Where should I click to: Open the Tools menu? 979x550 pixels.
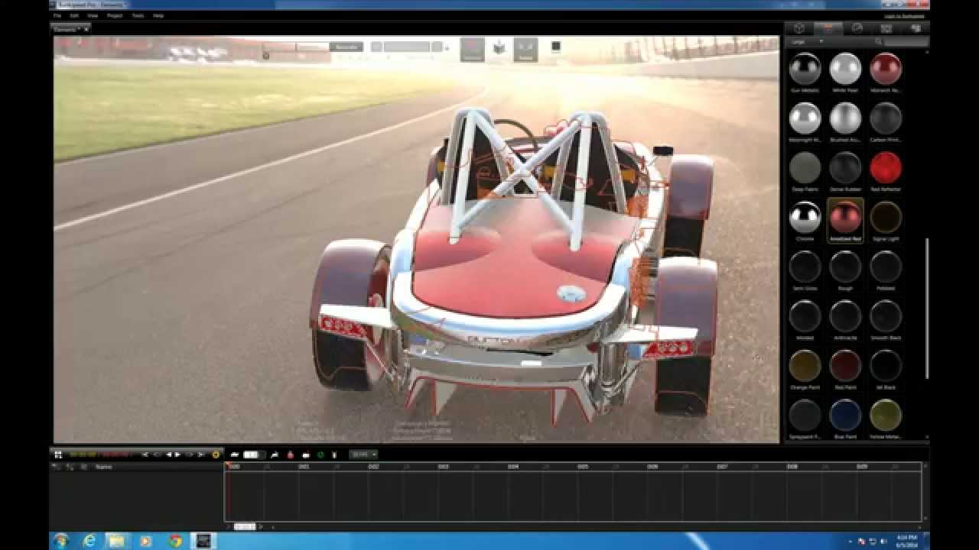pyautogui.click(x=138, y=15)
